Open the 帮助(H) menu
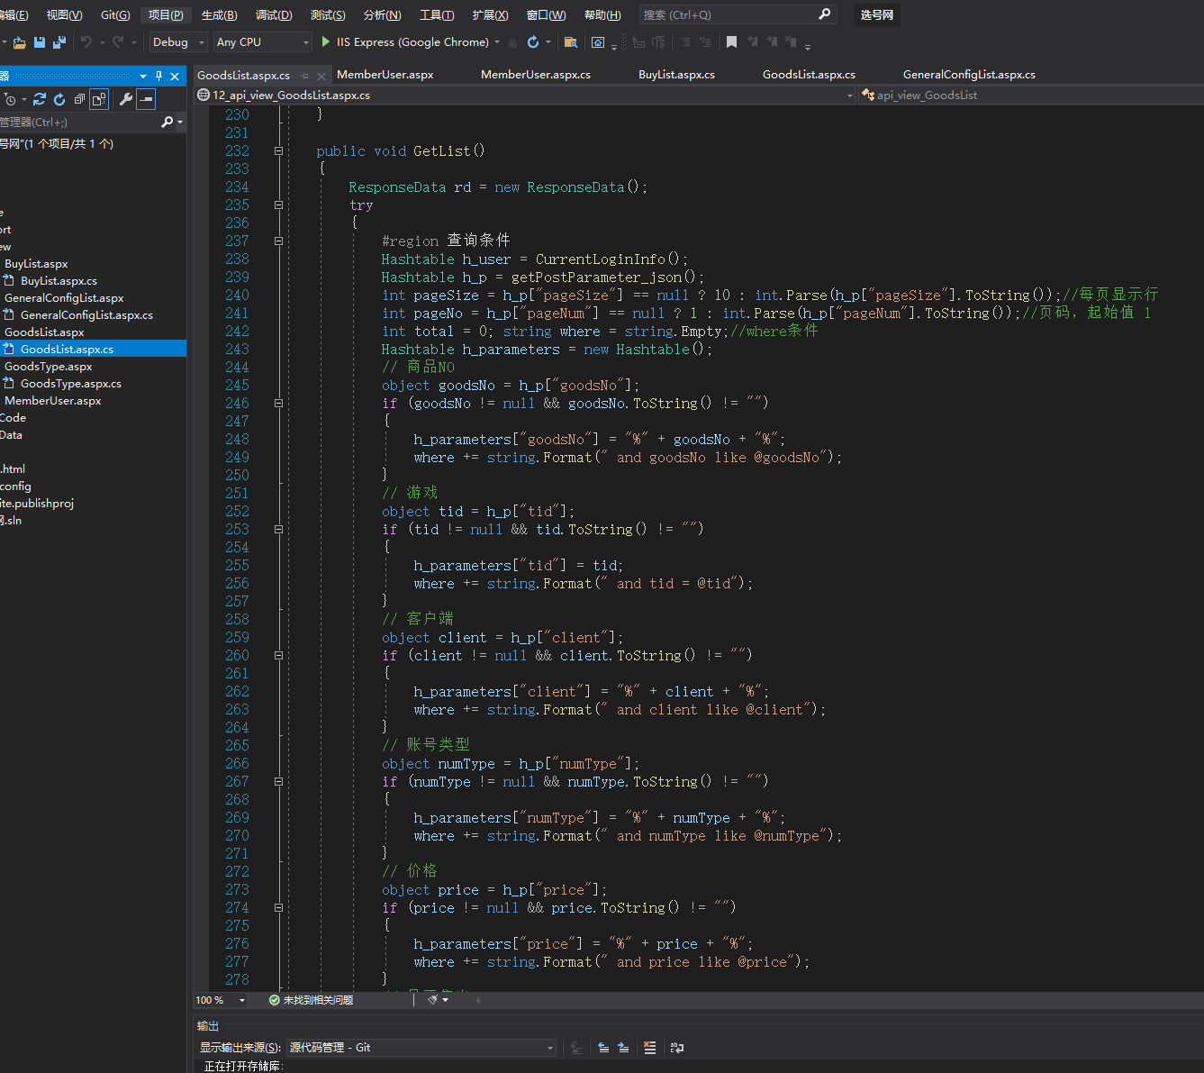This screenshot has width=1204, height=1073. pyautogui.click(x=602, y=14)
